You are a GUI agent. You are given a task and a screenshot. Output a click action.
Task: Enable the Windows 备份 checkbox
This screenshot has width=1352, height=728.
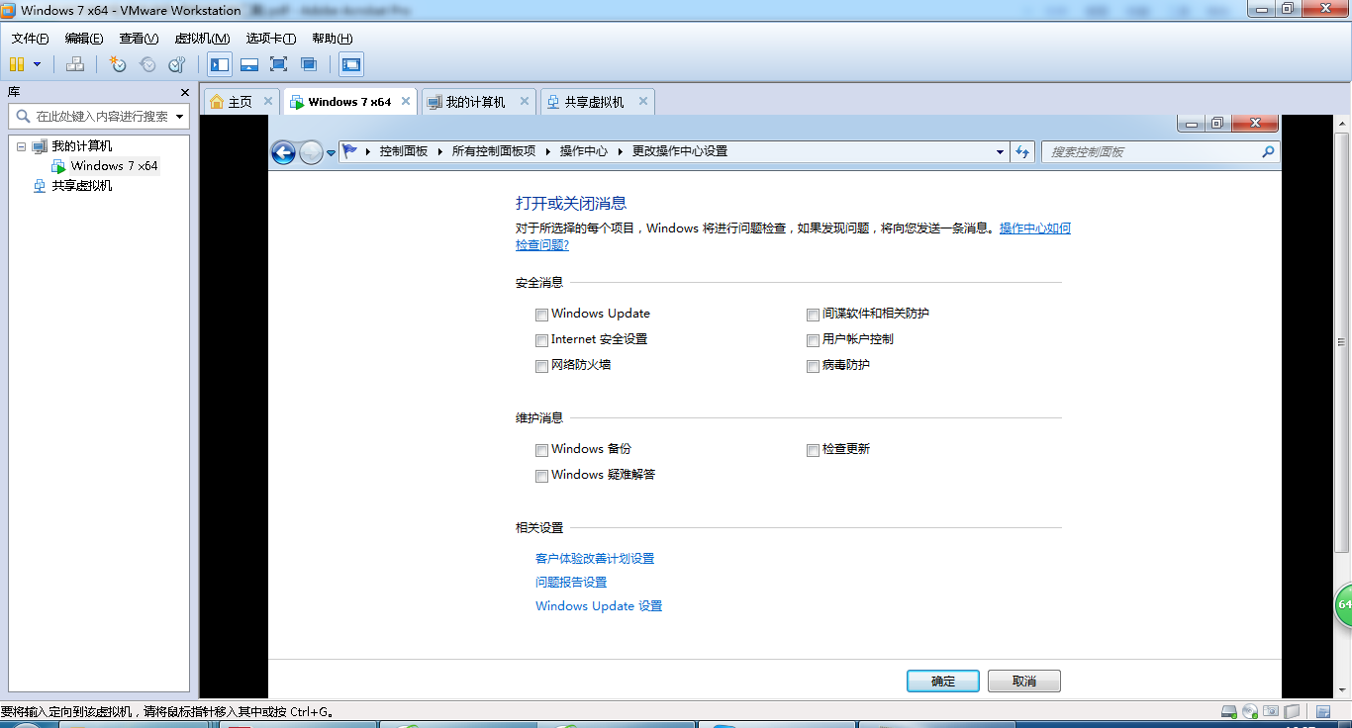pos(541,450)
